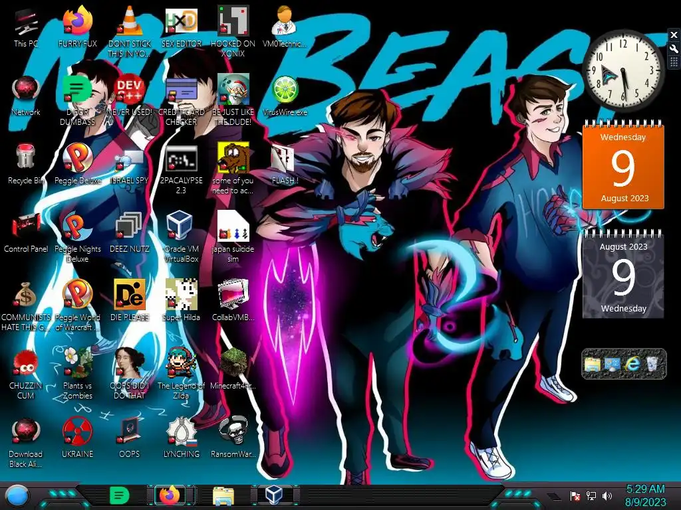Launch Peggle Nights Deluxe
Screen dimensions: 681x510
click(x=77, y=238)
